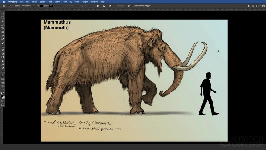The image size is (266, 150).
Task: Open the Plugins menu
Action: pos(85,2)
